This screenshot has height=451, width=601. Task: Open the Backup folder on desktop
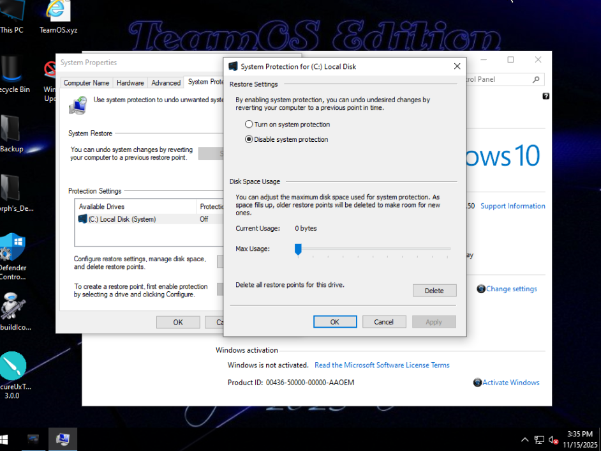11,134
